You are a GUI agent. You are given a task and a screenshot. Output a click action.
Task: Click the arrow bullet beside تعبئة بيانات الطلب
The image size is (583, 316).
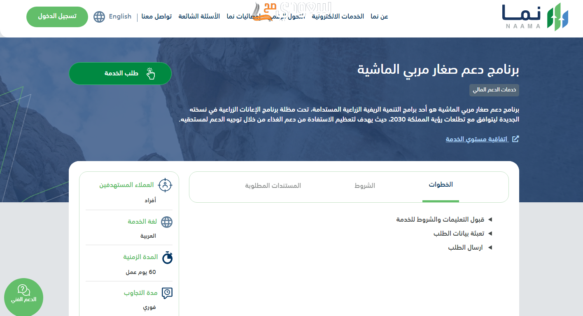click(490, 234)
